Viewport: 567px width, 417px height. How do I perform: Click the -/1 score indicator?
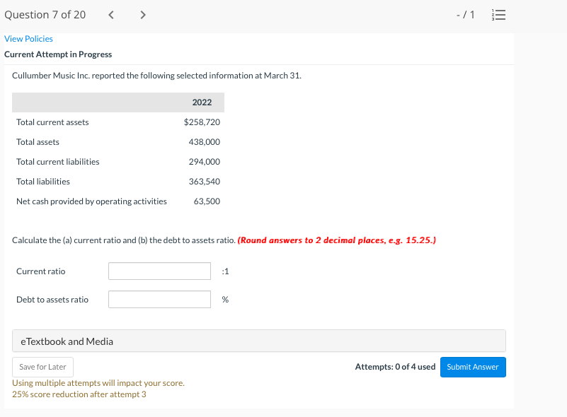pos(465,15)
